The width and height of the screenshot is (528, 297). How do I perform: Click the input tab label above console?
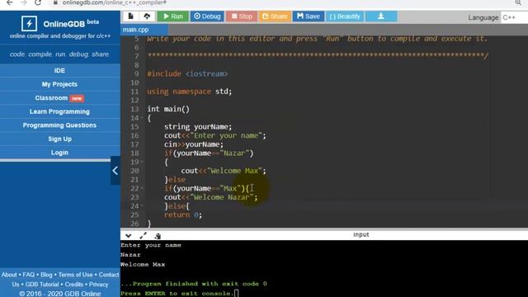click(361, 234)
